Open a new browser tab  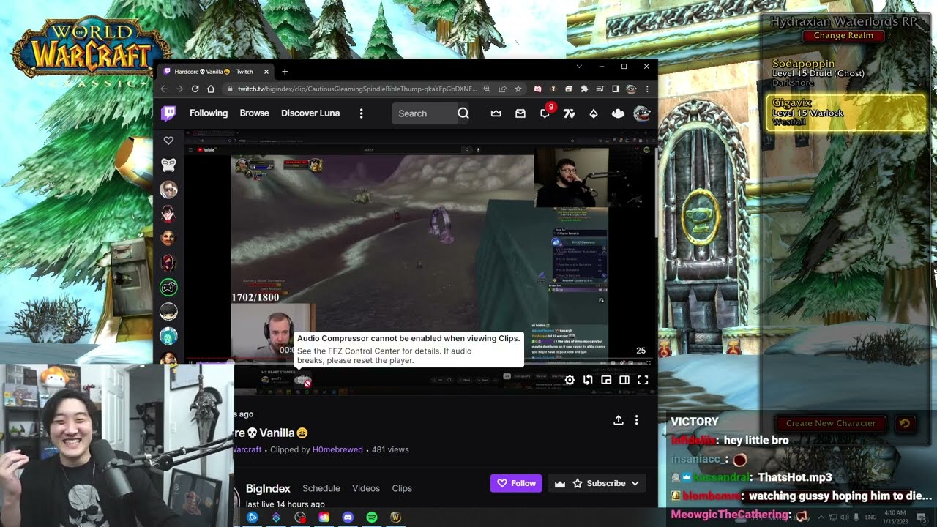[285, 72]
